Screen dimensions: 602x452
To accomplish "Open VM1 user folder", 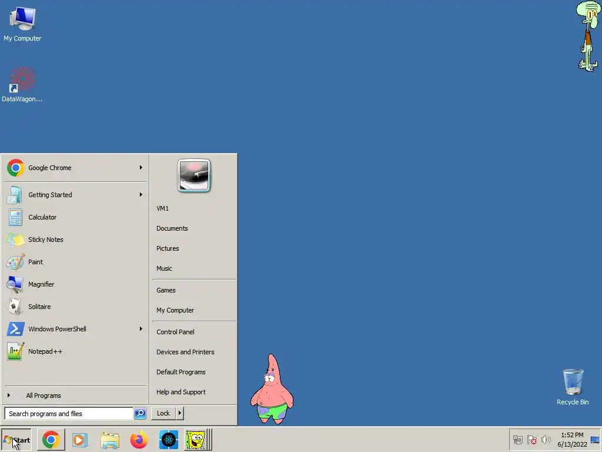I will (162, 208).
